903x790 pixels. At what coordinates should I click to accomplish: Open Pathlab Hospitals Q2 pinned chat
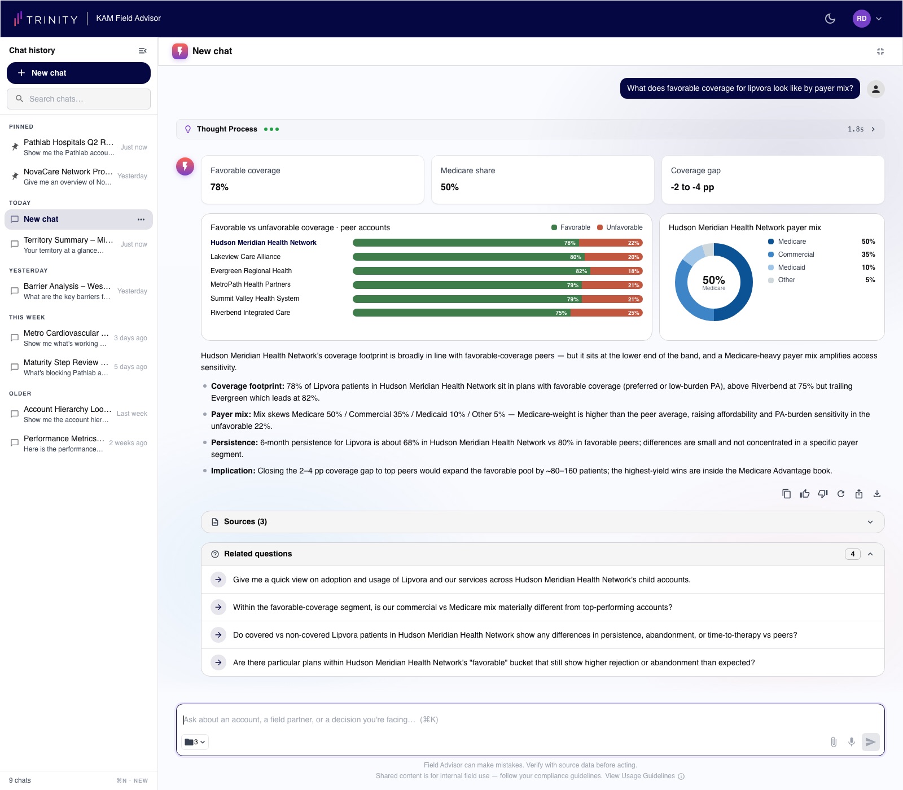78,147
